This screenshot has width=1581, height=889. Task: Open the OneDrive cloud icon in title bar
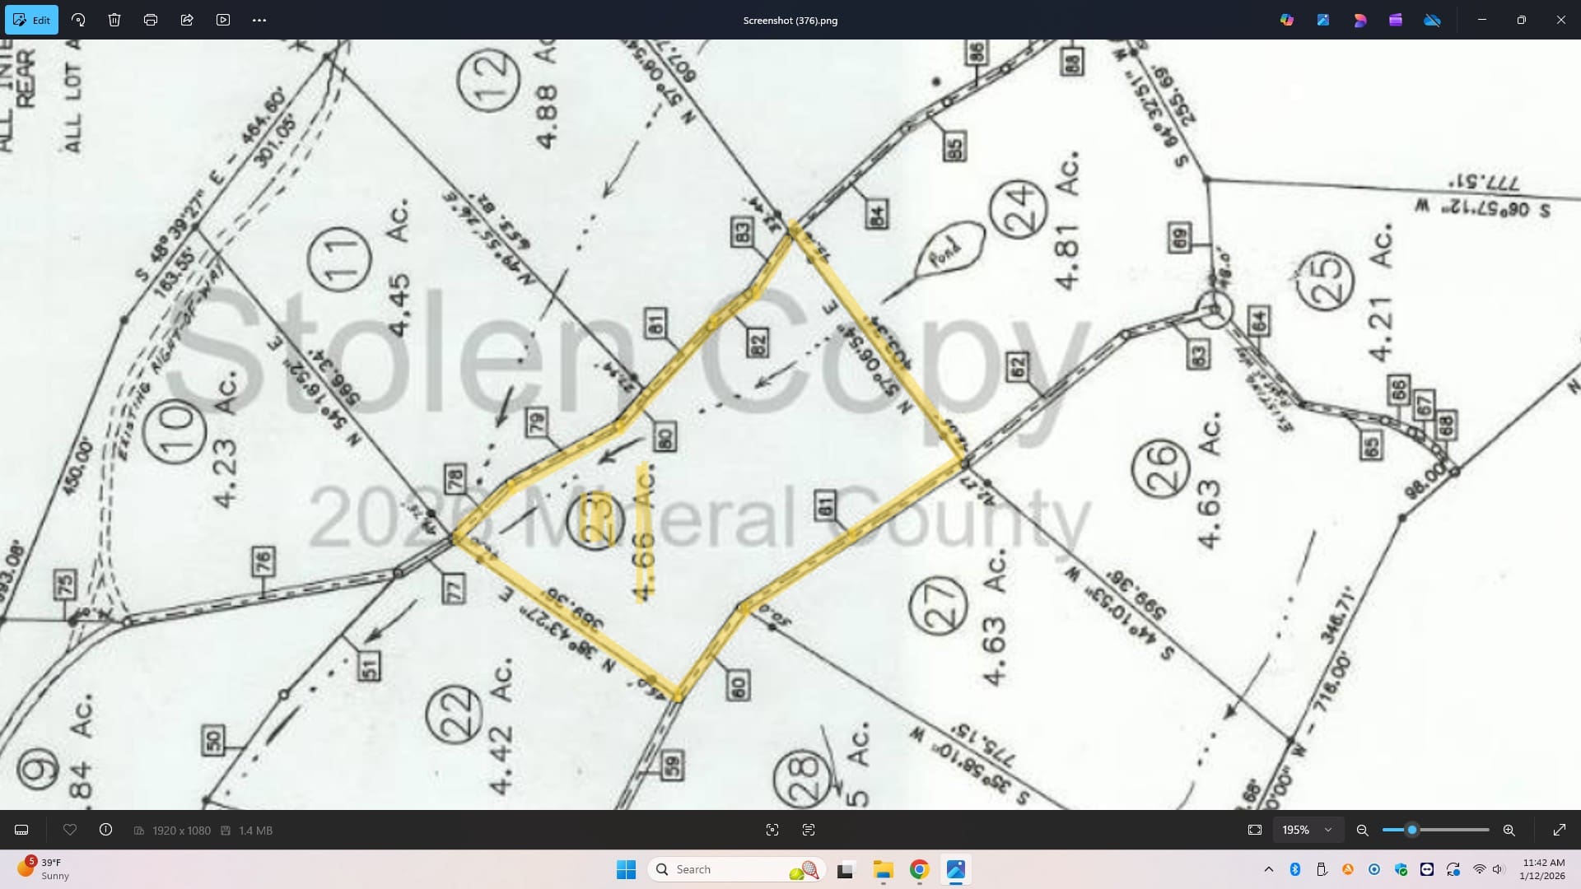[1432, 20]
